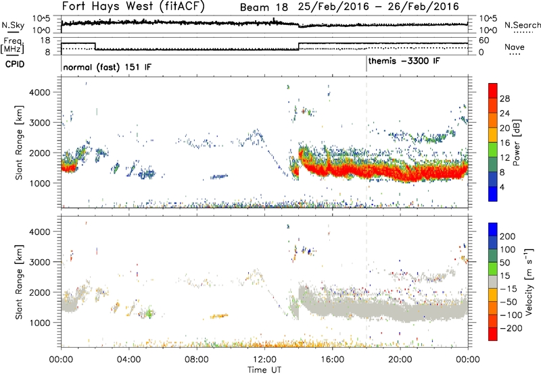Screen dimensions: 541x374
Task: Click the '-50' Velocity colorbar value
Action: click(509, 302)
